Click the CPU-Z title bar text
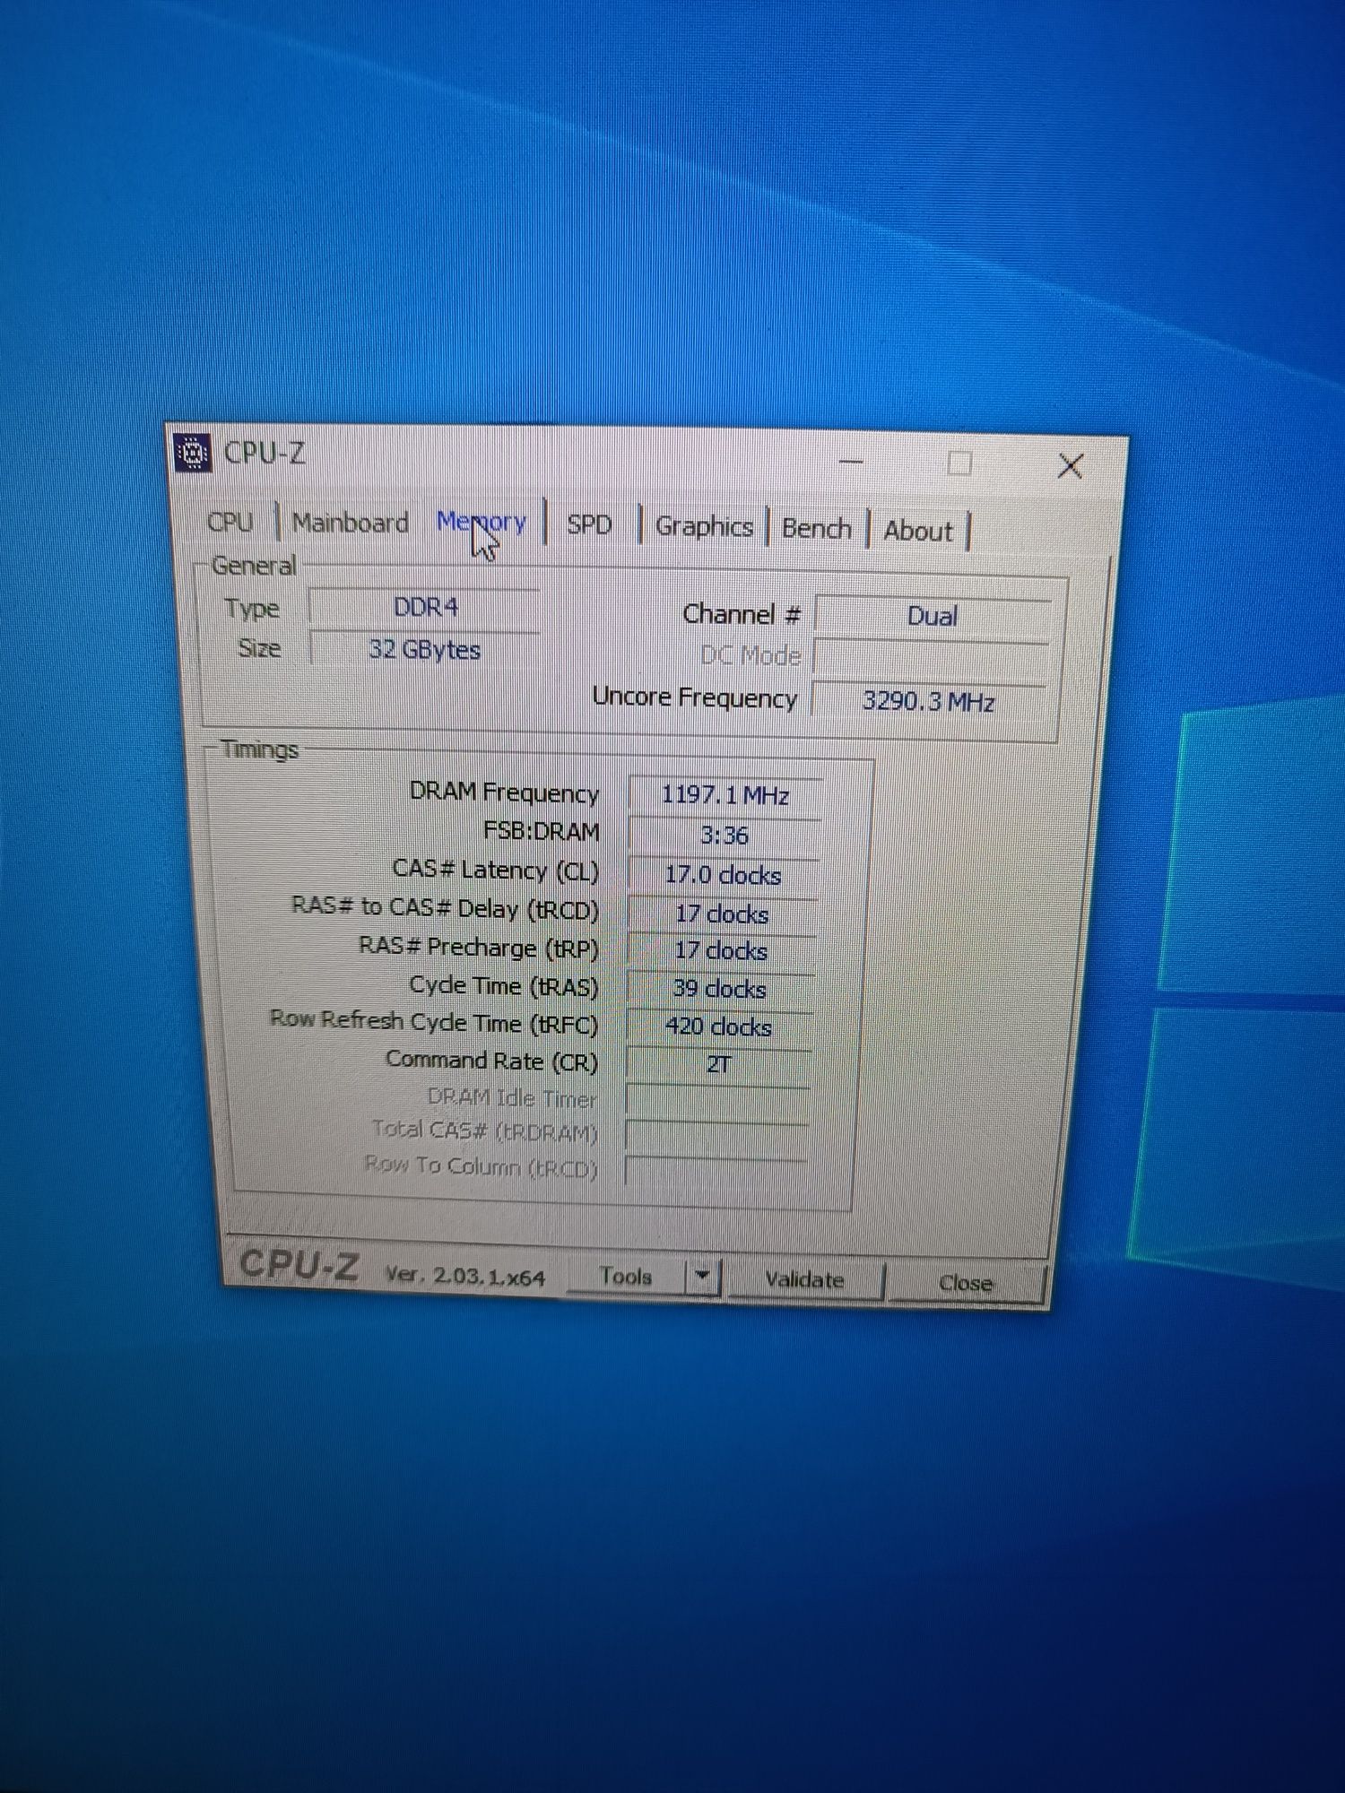The width and height of the screenshot is (1345, 1793). point(265,453)
